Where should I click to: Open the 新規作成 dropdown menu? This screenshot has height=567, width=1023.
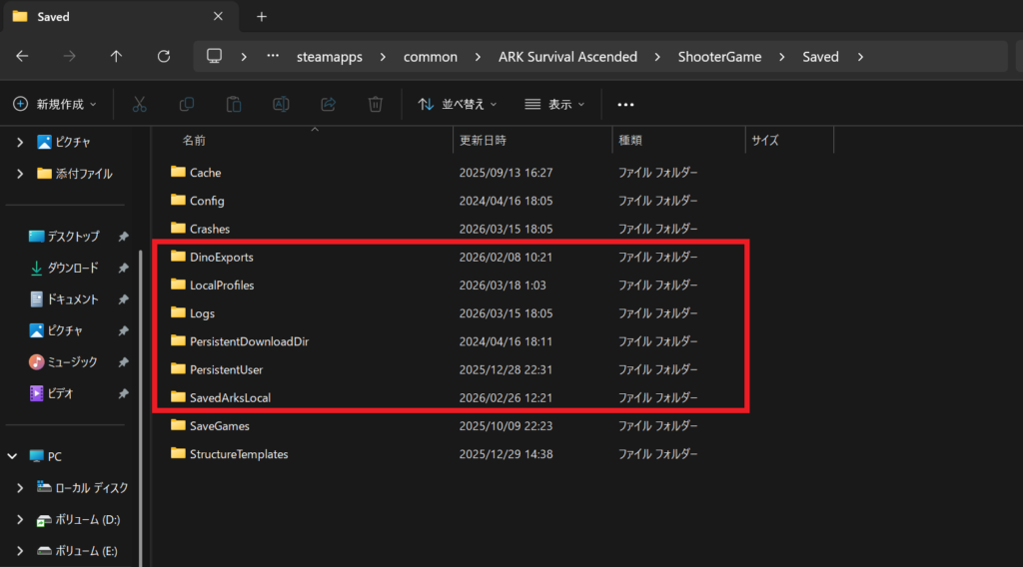coord(55,104)
